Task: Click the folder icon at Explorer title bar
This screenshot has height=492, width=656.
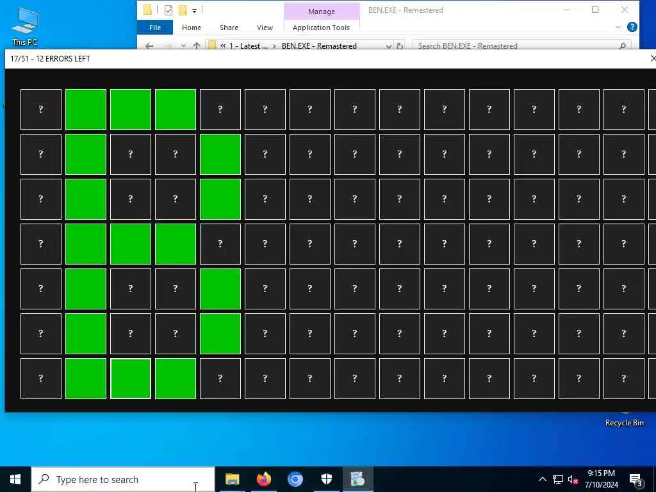Action: [x=147, y=10]
